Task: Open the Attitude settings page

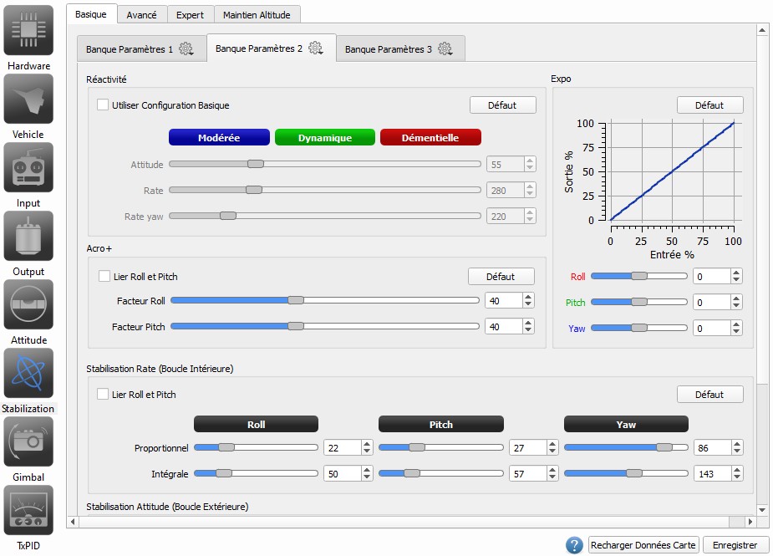Action: (x=28, y=305)
